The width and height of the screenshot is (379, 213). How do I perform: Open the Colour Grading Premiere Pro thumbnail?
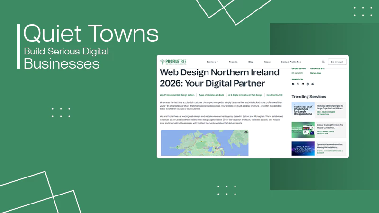[303, 130]
